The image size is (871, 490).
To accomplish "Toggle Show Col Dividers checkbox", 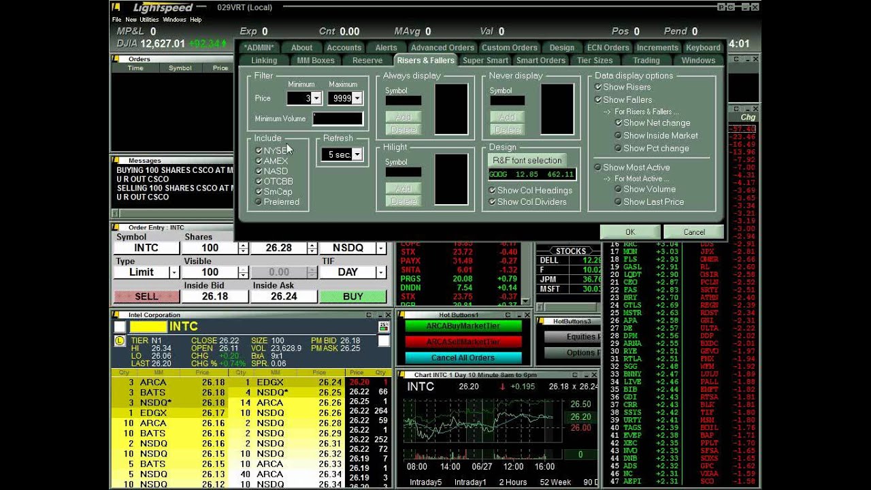I will tap(492, 201).
